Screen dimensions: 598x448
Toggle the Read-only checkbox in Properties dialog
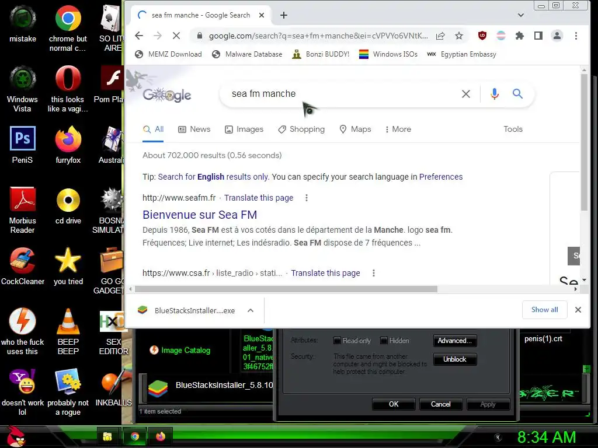337,341
